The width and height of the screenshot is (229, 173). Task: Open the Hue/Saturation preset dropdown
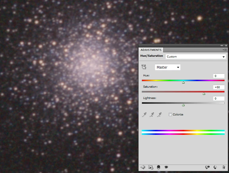click(x=196, y=56)
